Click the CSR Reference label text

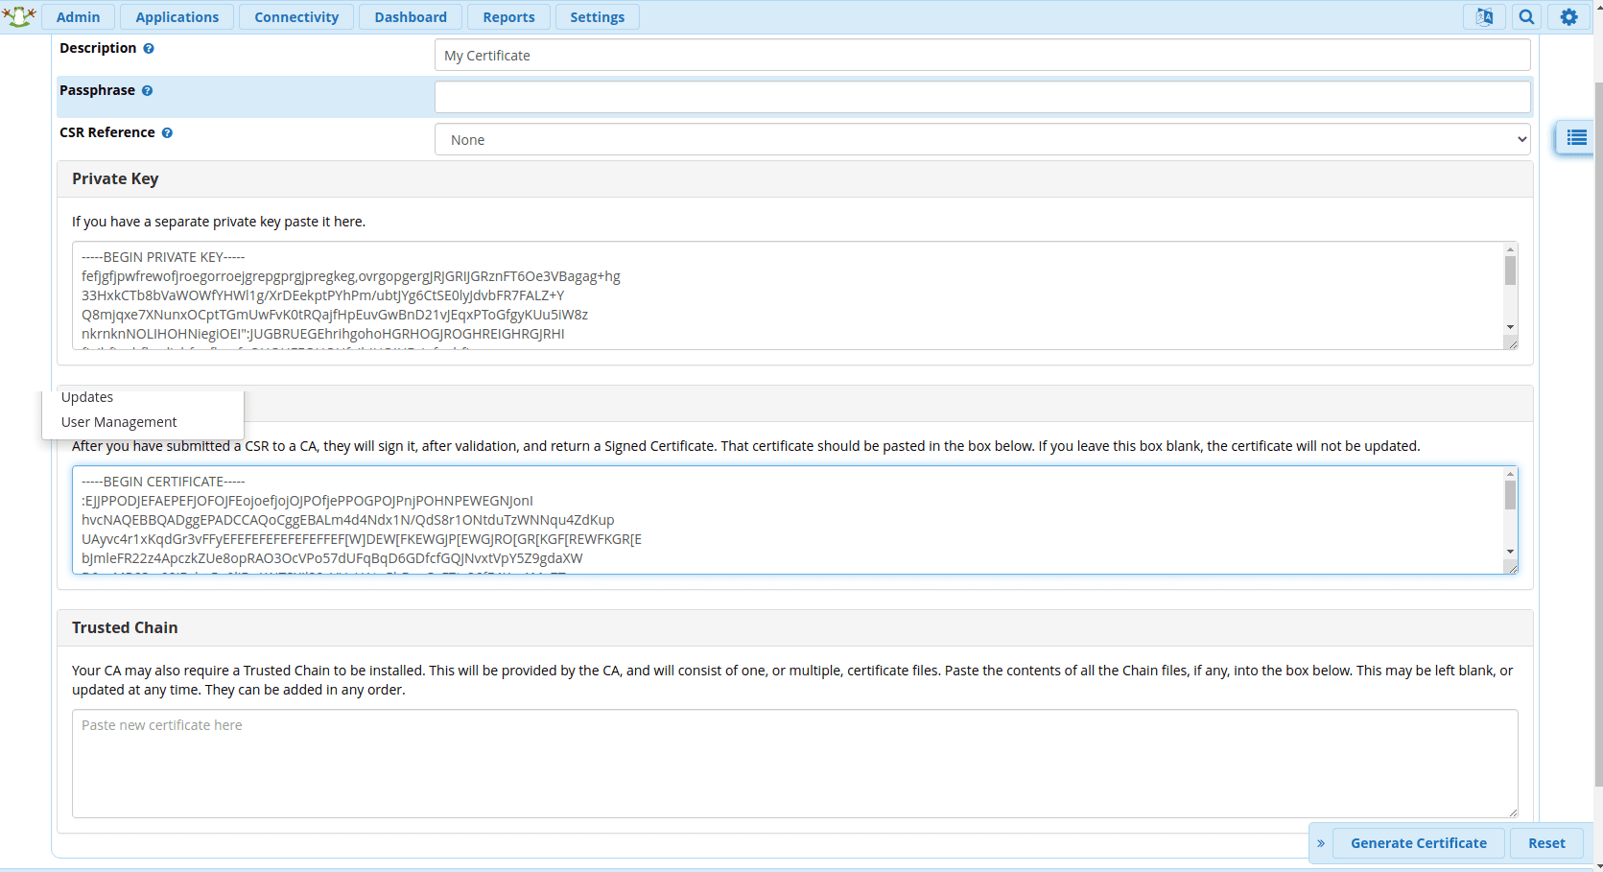coord(107,132)
